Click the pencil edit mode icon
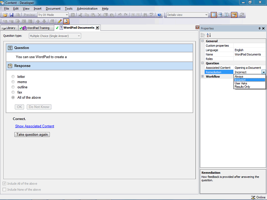 [60, 21]
